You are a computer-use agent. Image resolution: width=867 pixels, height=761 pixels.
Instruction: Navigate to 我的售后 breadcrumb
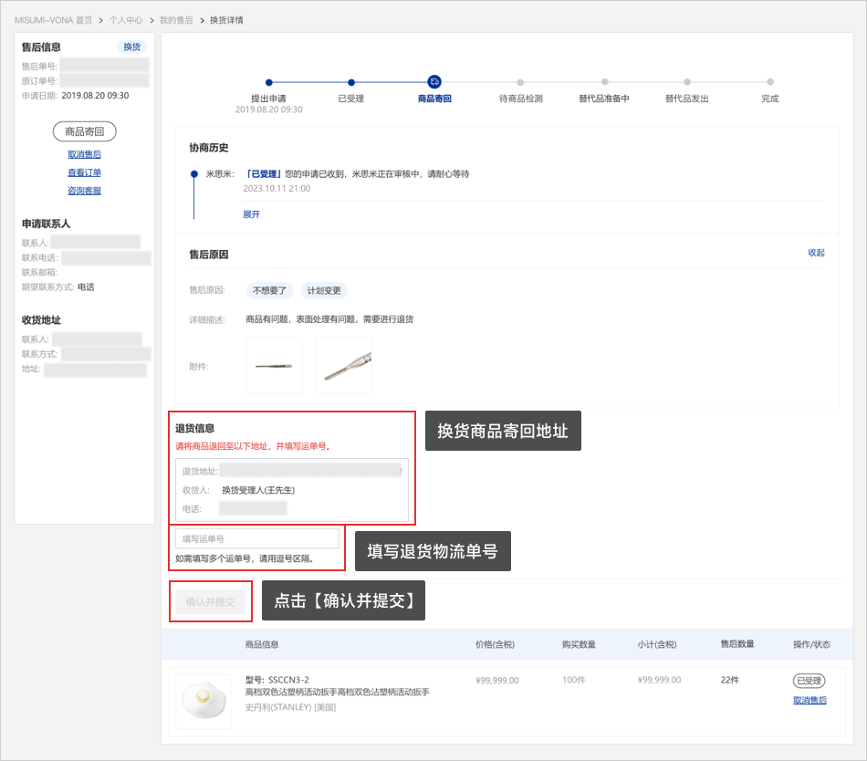tap(176, 20)
